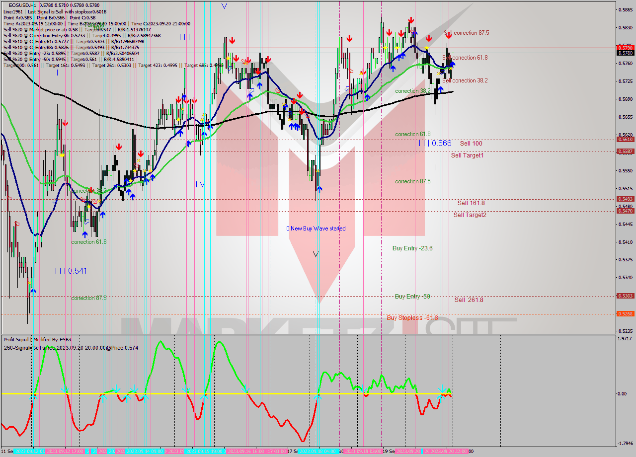
Task: Click the '2023.09.16 16:00' time marker
Action: point(245,452)
